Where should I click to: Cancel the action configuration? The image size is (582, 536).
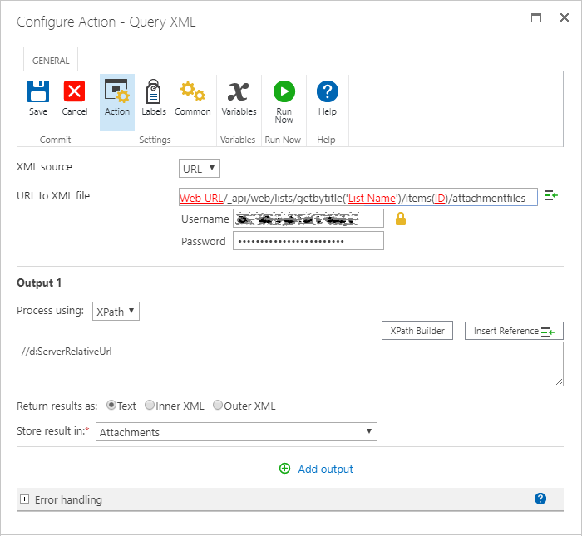point(74,98)
